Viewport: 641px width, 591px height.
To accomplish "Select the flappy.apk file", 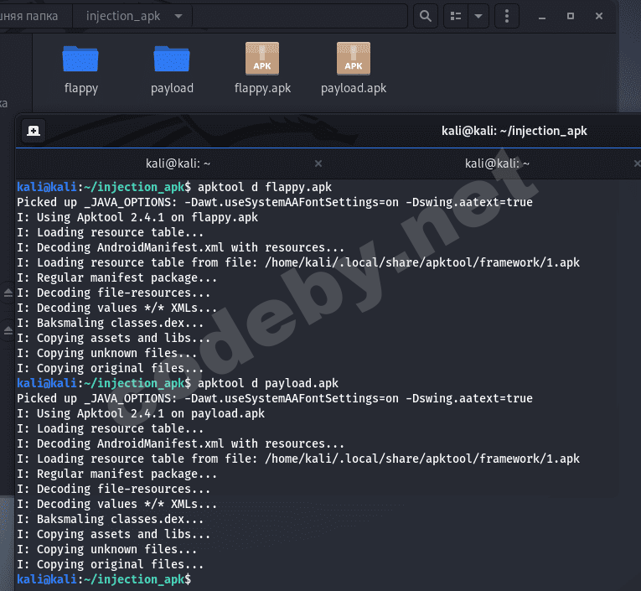I will (x=262, y=69).
